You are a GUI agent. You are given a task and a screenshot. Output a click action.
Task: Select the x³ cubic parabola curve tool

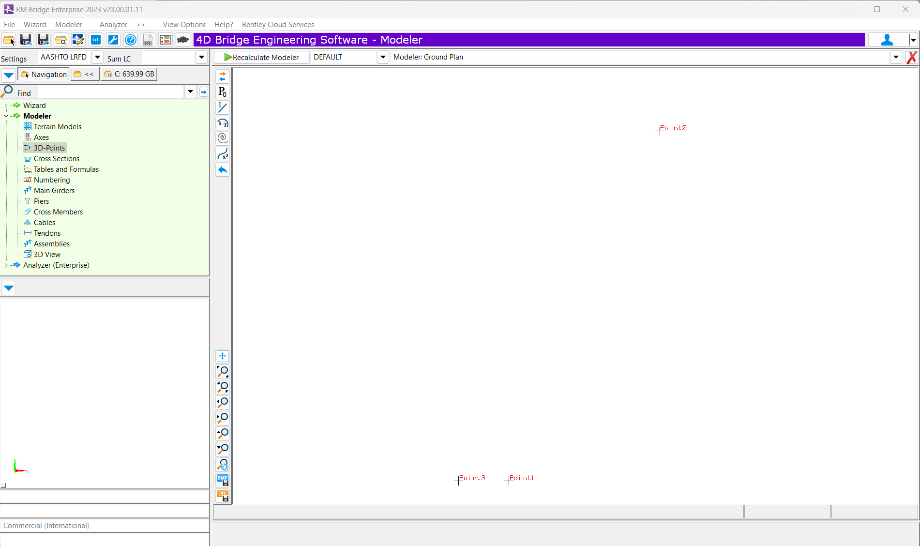coord(223,154)
